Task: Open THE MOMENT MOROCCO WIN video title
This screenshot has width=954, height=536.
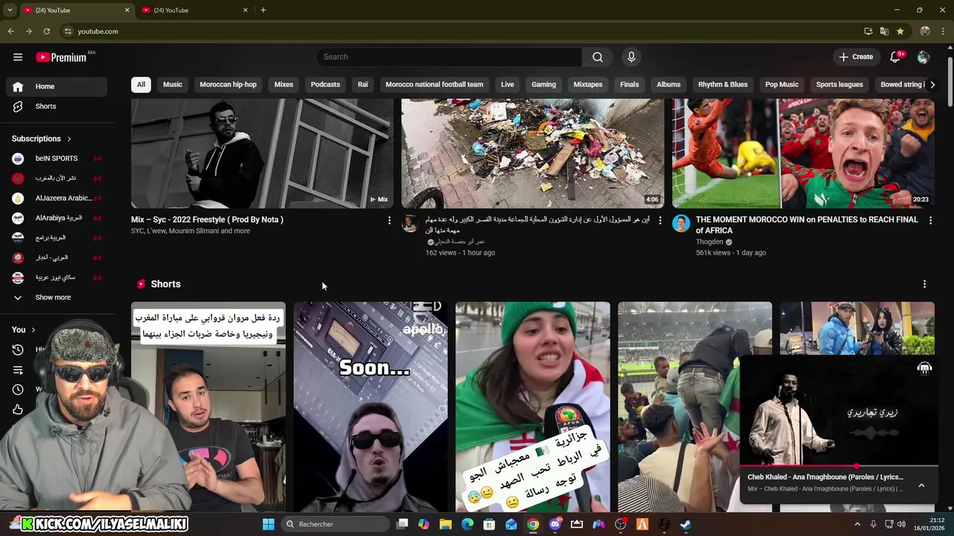Action: tap(807, 225)
